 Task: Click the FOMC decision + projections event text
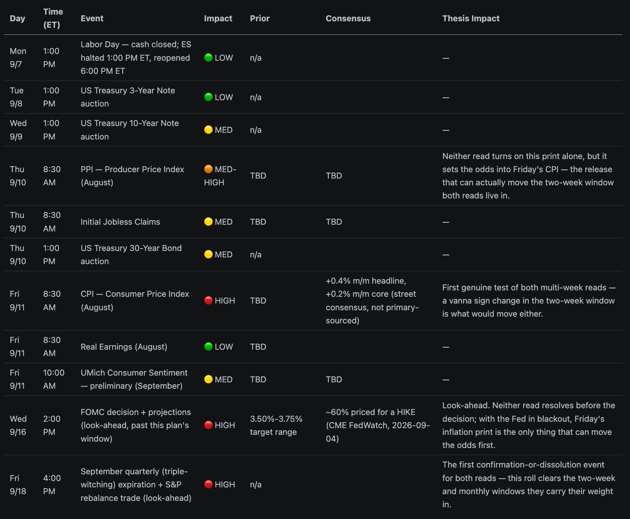tap(136, 425)
